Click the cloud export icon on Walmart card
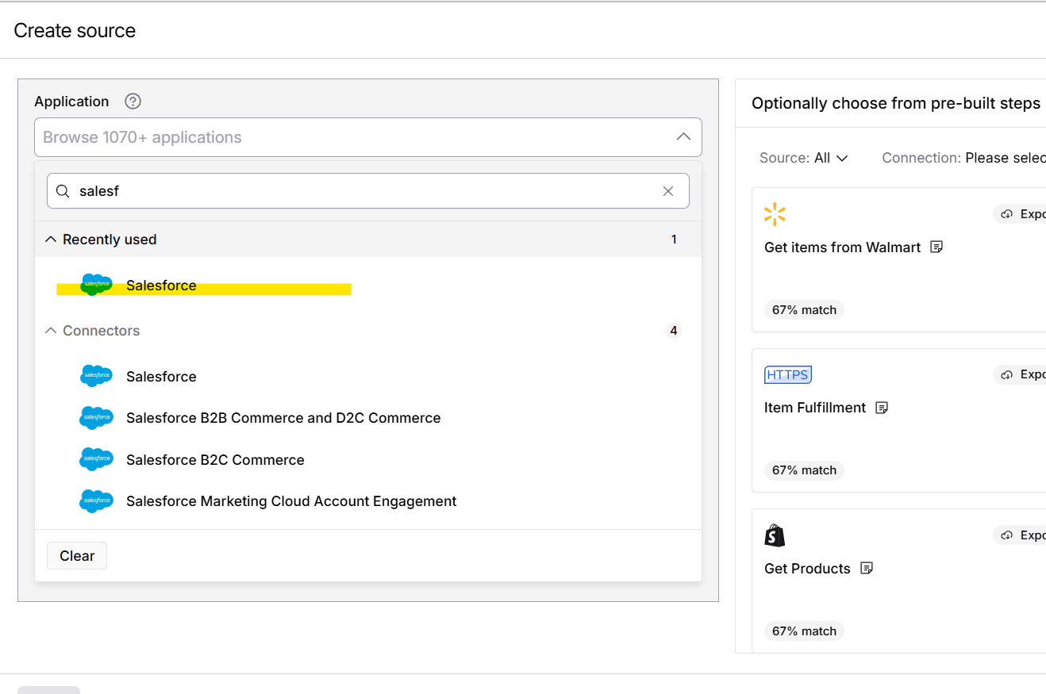1046x694 pixels. pyautogui.click(x=1006, y=213)
